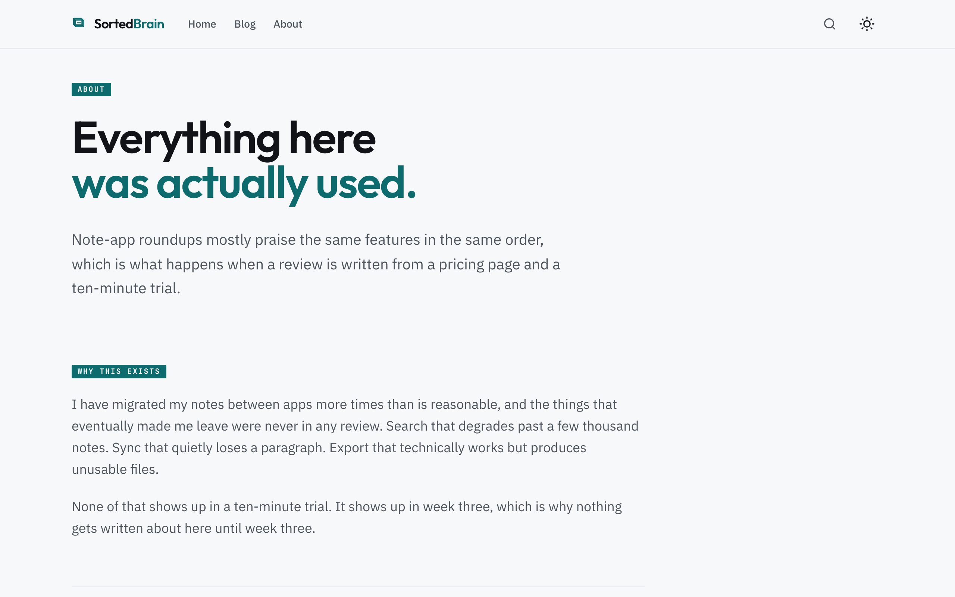The image size is (955, 597).
Task: Click the words "unusable files."
Action: point(115,469)
